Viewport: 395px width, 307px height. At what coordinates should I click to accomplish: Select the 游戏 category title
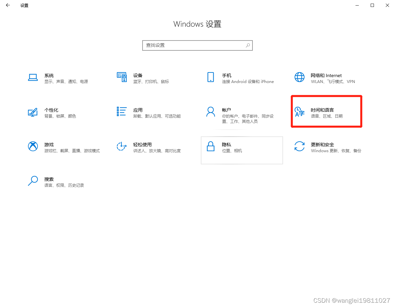pyautogui.click(x=49, y=145)
